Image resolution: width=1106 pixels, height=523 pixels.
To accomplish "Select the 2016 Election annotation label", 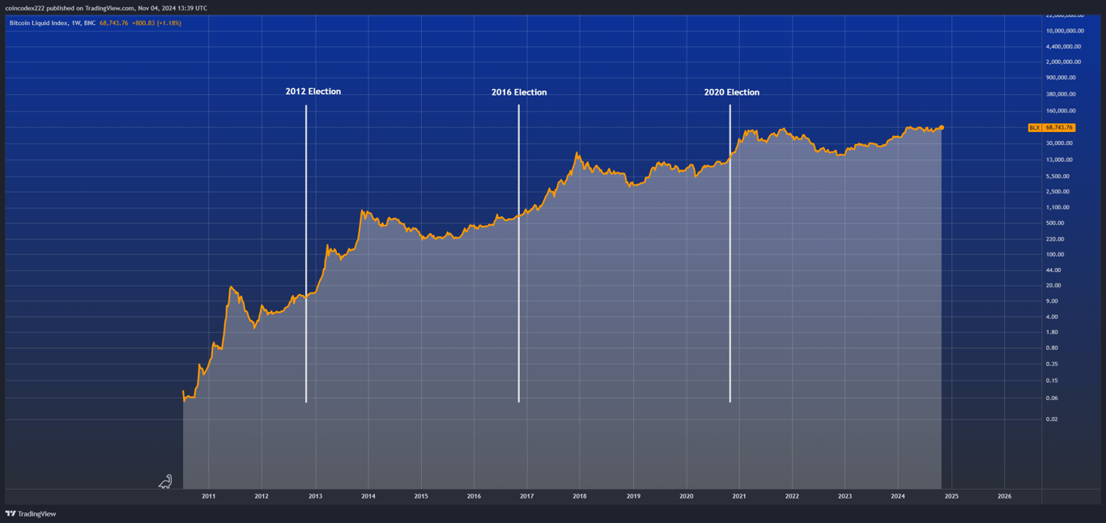I will click(x=519, y=91).
